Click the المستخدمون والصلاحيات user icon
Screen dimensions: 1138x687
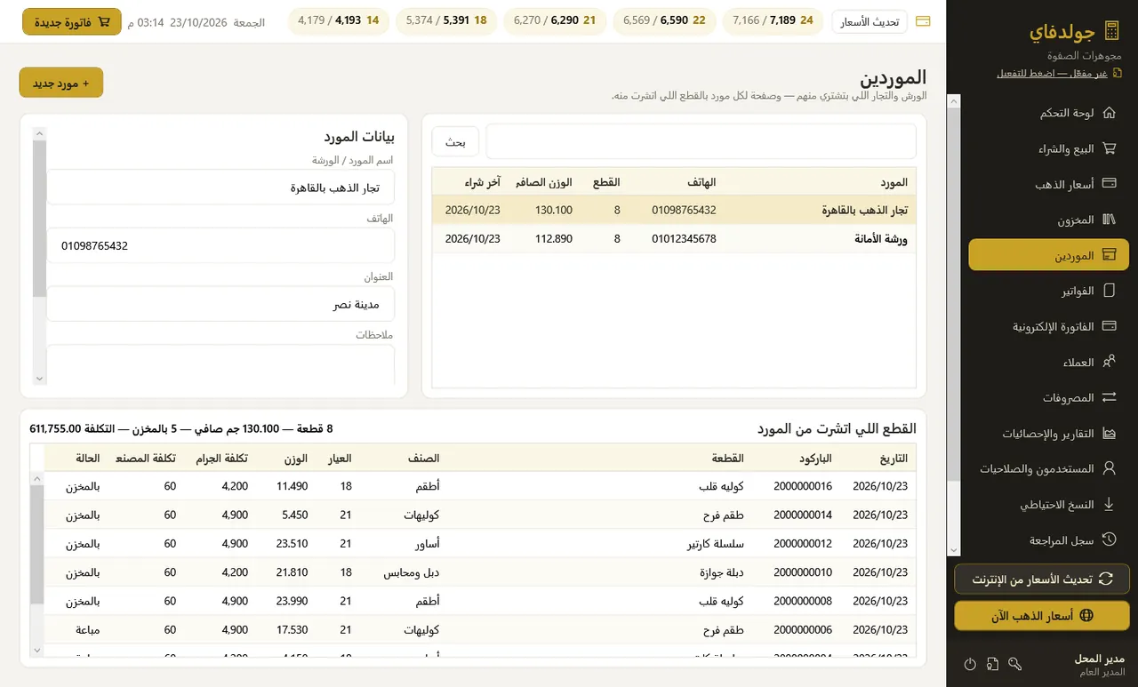coord(1109,467)
